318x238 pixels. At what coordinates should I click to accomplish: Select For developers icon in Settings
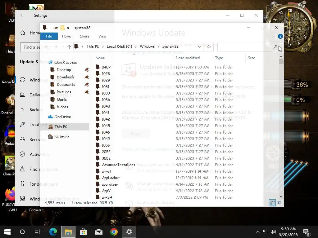(x=22, y=184)
